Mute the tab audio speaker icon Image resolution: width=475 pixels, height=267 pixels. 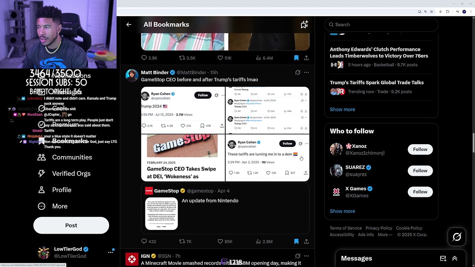tap(441, 12)
